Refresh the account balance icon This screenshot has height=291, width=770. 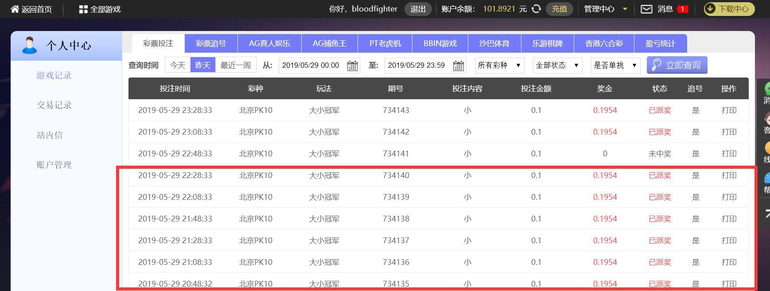[x=536, y=9]
